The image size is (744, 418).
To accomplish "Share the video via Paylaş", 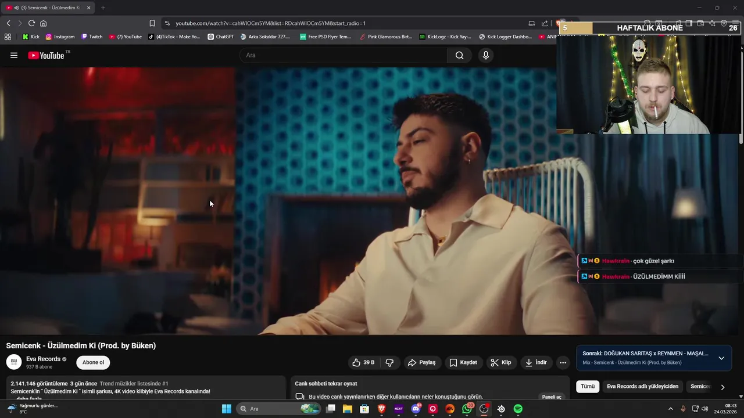I will pos(422,362).
